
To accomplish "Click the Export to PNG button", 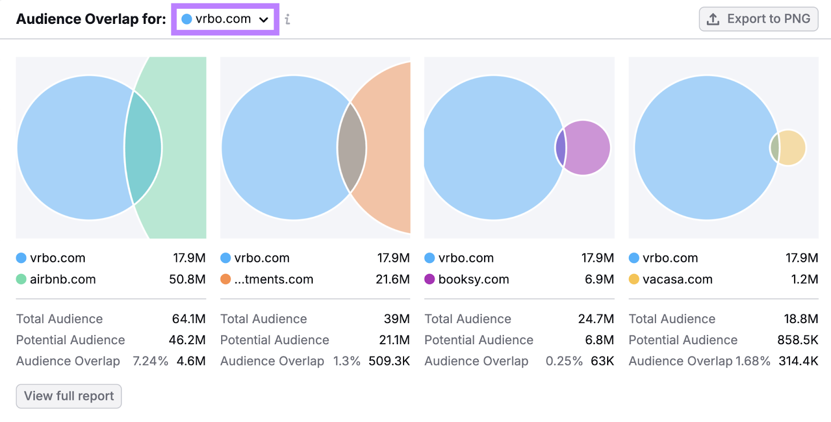I will point(758,19).
